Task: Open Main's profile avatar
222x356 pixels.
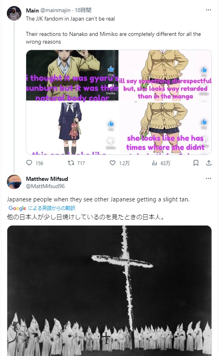Action: (x=14, y=13)
